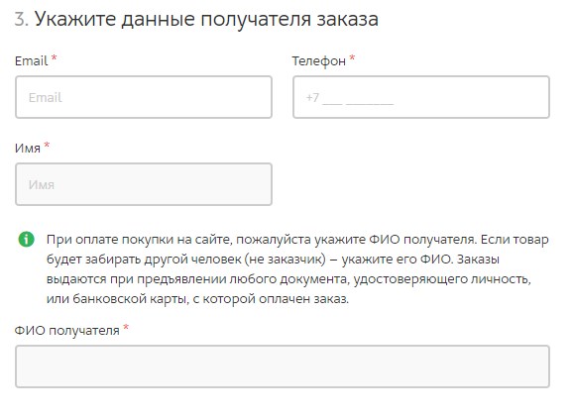Click the text 'При оплате покупки на сайте'
Screen dimensions: 572x418
click(x=138, y=240)
